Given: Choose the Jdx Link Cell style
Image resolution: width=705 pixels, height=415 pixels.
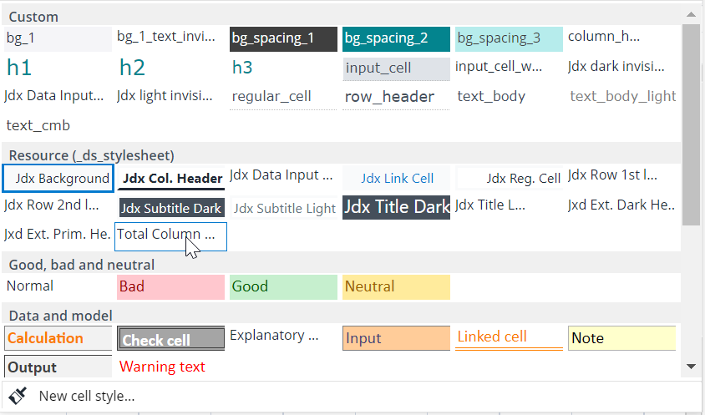Looking at the screenshot, I should (397, 179).
